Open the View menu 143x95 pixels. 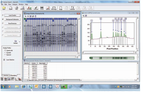tap(10, 4)
